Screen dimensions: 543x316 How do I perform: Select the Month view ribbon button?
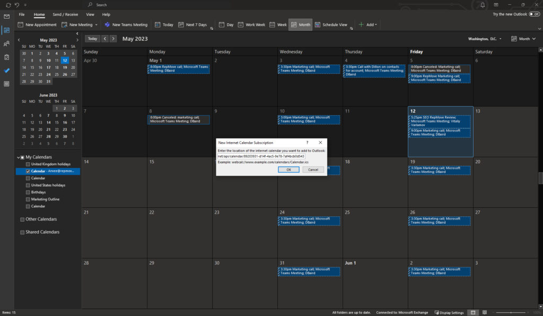(x=300, y=24)
